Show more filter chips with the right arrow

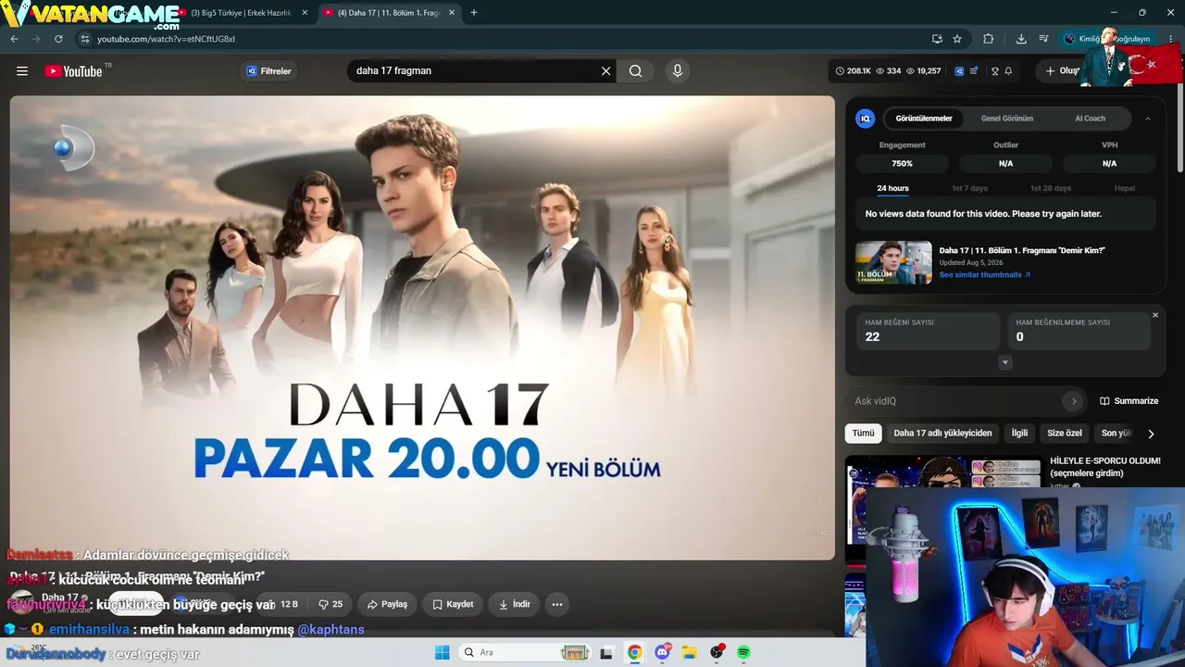pos(1151,434)
